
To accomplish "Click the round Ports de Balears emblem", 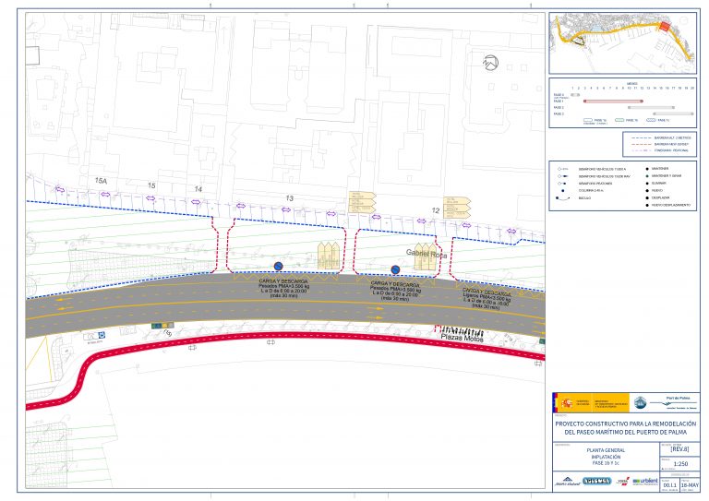I will pos(641,402).
